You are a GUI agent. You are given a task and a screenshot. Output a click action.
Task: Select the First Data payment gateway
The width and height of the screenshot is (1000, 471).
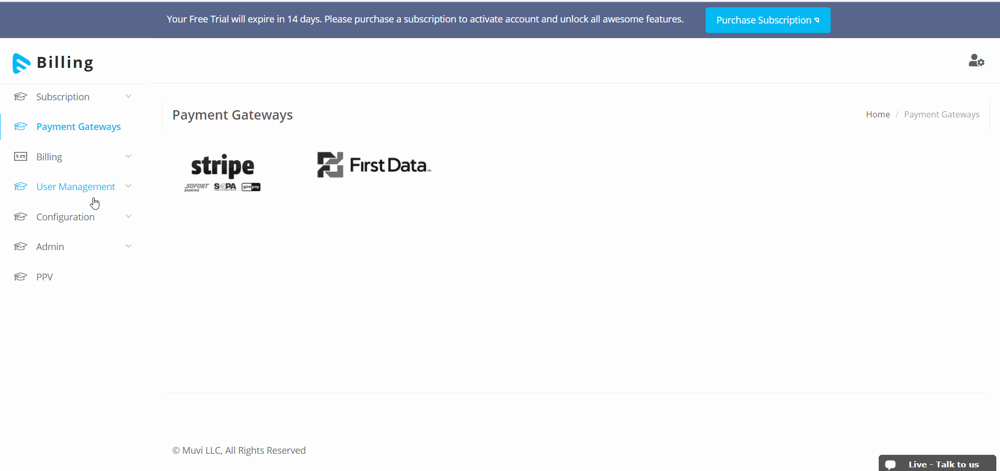click(374, 165)
